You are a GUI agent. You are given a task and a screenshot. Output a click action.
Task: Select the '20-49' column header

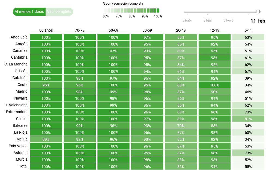click(x=181, y=30)
